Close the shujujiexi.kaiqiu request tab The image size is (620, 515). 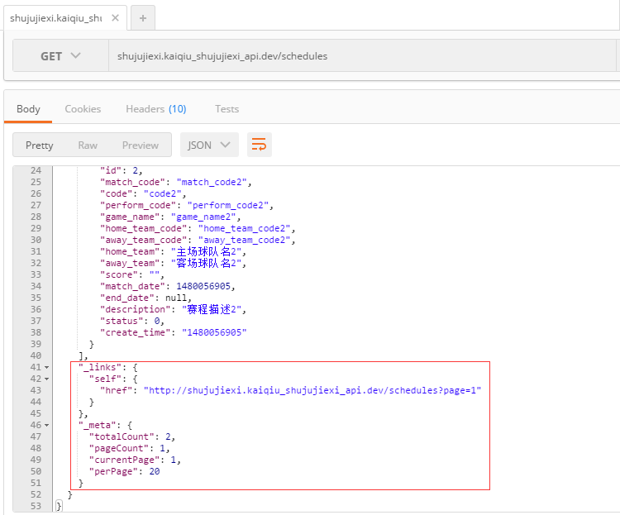[114, 17]
